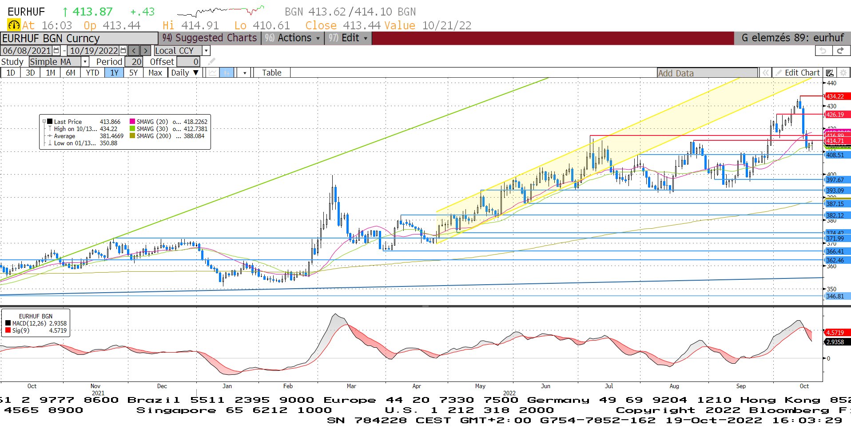Select the YTD range tab
Viewport: 851px width, 445px height.
[x=92, y=73]
